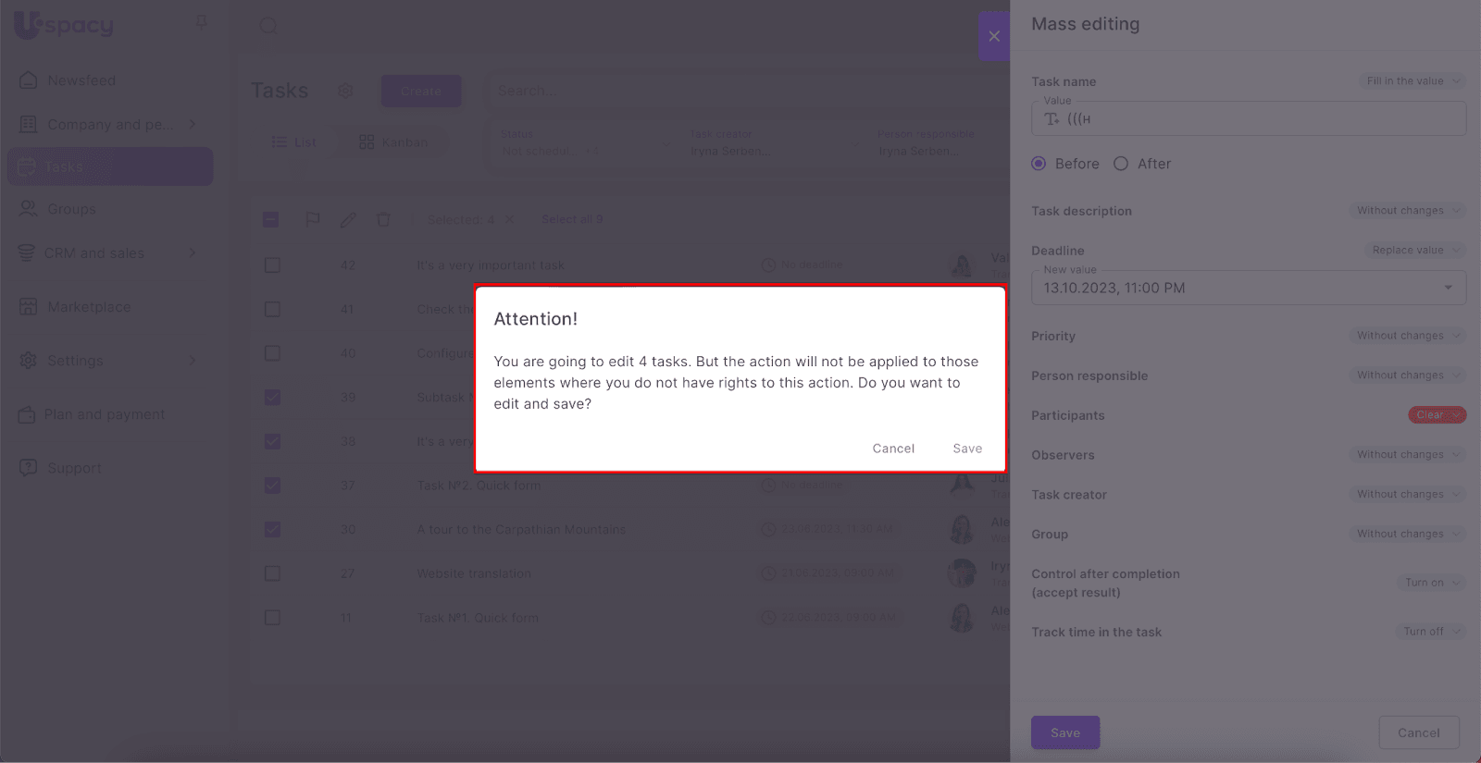This screenshot has width=1481, height=763.
Task: Click the trash delete icon
Action: click(383, 219)
